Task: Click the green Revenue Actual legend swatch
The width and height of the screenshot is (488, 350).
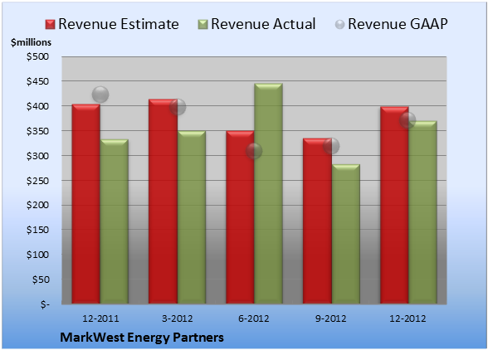Action: 203,25
